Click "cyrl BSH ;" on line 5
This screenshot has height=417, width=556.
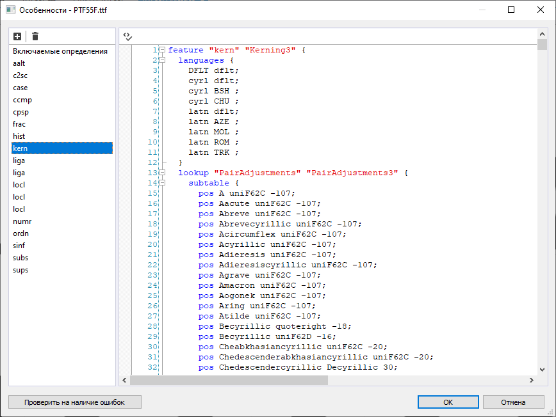click(213, 91)
